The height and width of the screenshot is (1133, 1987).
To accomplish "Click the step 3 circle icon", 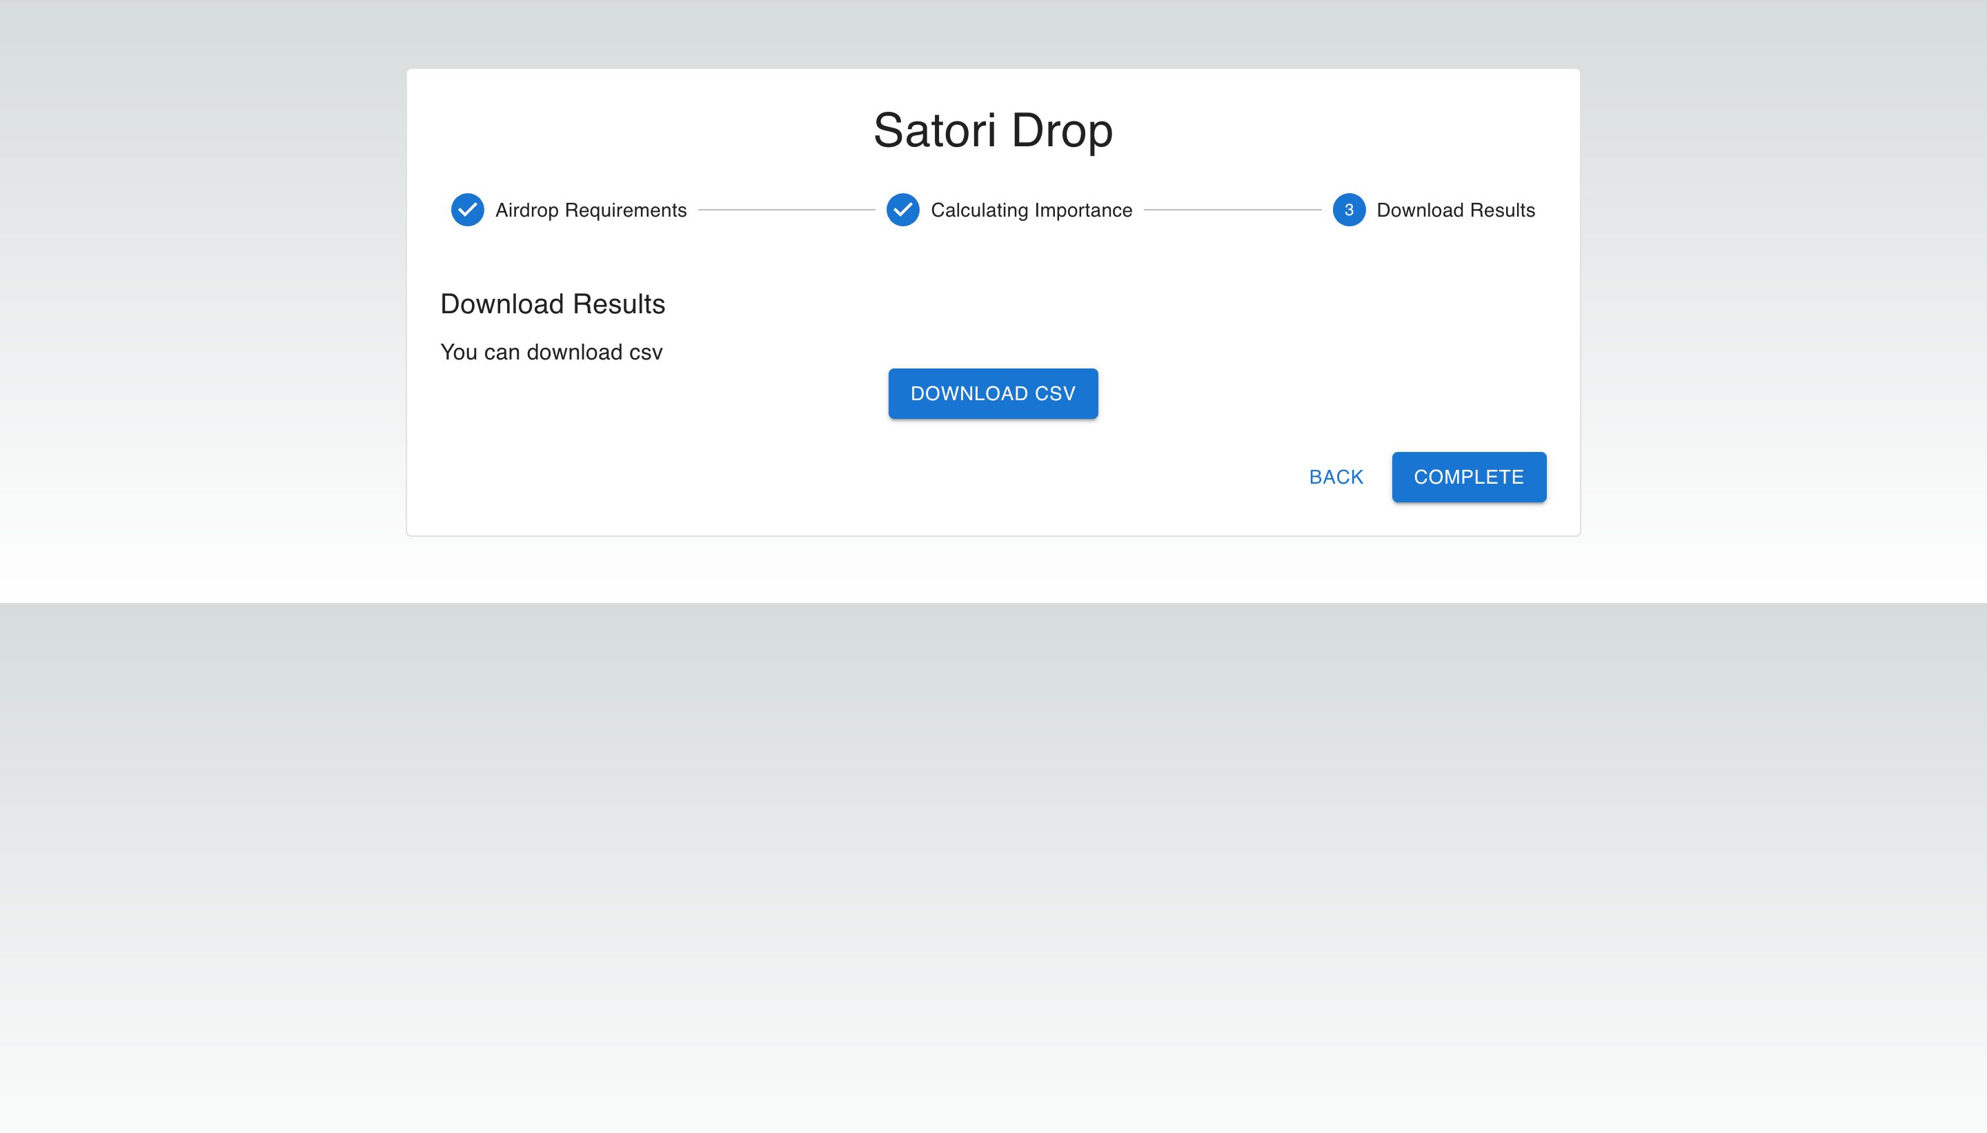I will point(1348,210).
